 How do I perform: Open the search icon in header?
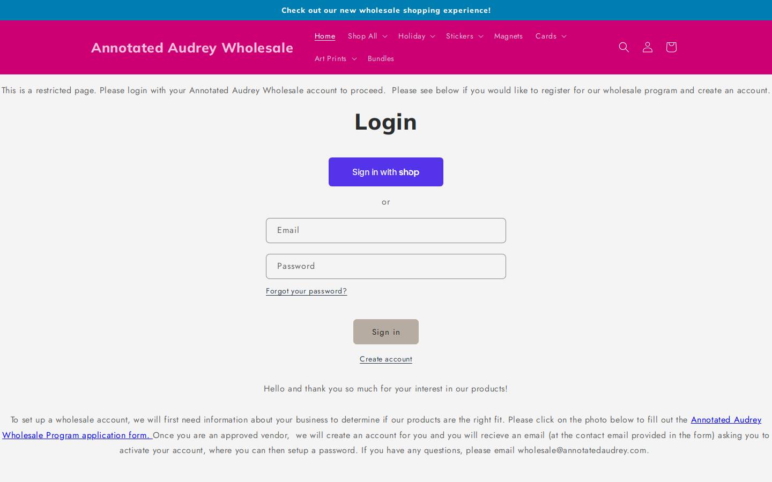(623, 47)
